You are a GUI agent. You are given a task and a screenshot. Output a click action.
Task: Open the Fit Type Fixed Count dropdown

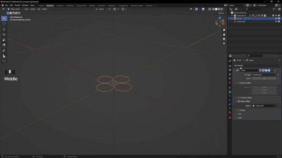pos(264,75)
